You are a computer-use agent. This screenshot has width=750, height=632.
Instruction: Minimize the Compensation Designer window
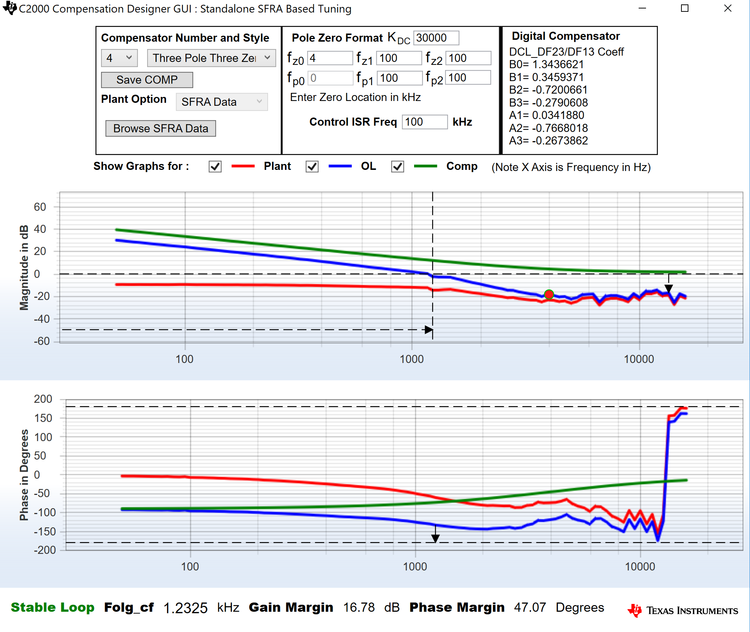642,8
